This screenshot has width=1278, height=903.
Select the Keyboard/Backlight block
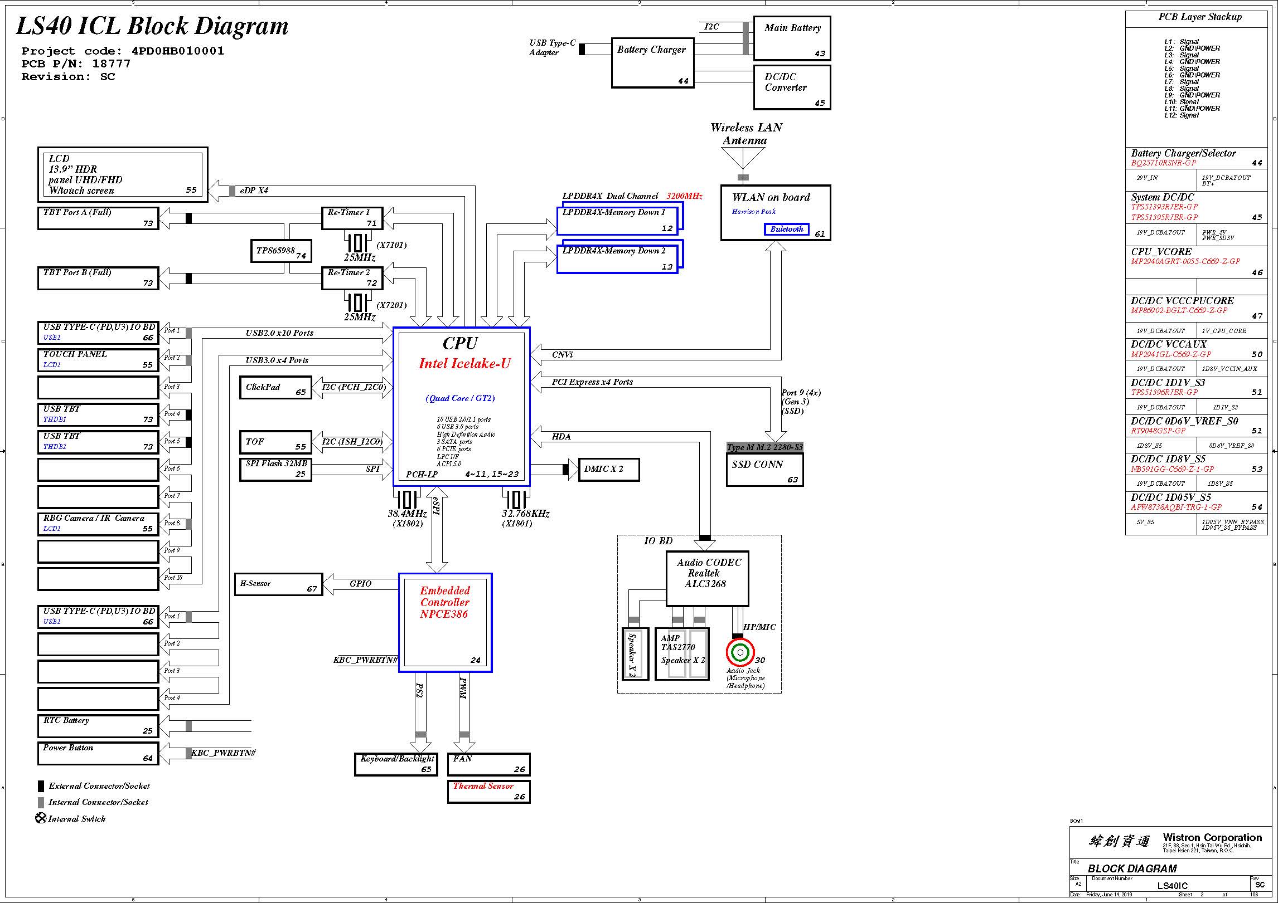[x=396, y=764]
